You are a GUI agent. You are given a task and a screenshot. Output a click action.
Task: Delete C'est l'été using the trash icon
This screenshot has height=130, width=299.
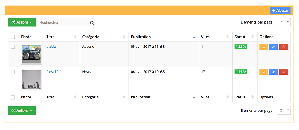[283, 72]
